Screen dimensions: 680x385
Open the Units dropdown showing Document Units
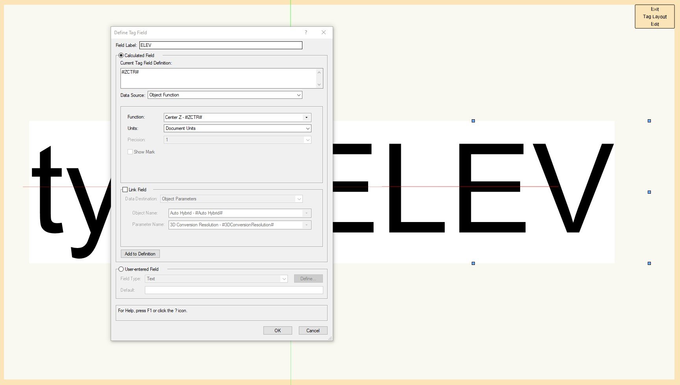point(308,128)
